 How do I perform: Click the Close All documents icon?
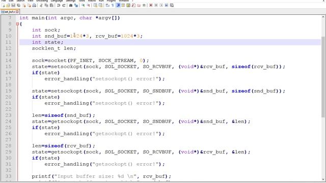click(29, 5)
